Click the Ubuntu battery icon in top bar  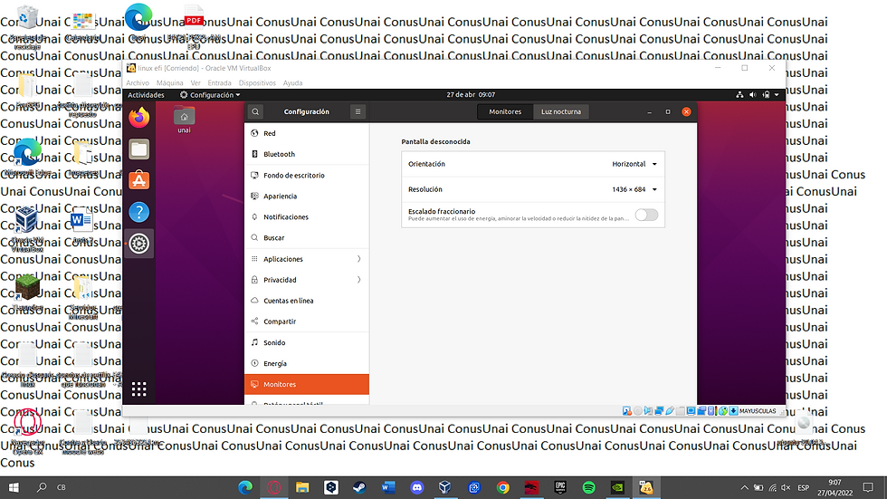(766, 94)
